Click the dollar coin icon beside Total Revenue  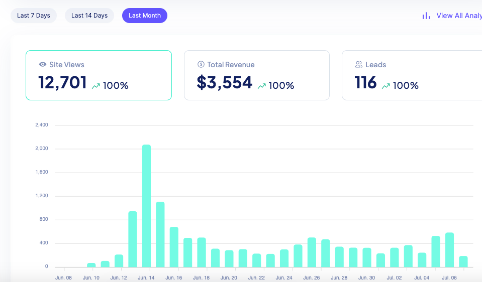click(201, 65)
